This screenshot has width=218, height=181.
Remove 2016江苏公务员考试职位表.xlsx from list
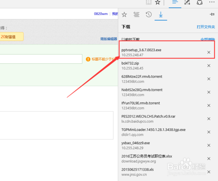coord(209,159)
